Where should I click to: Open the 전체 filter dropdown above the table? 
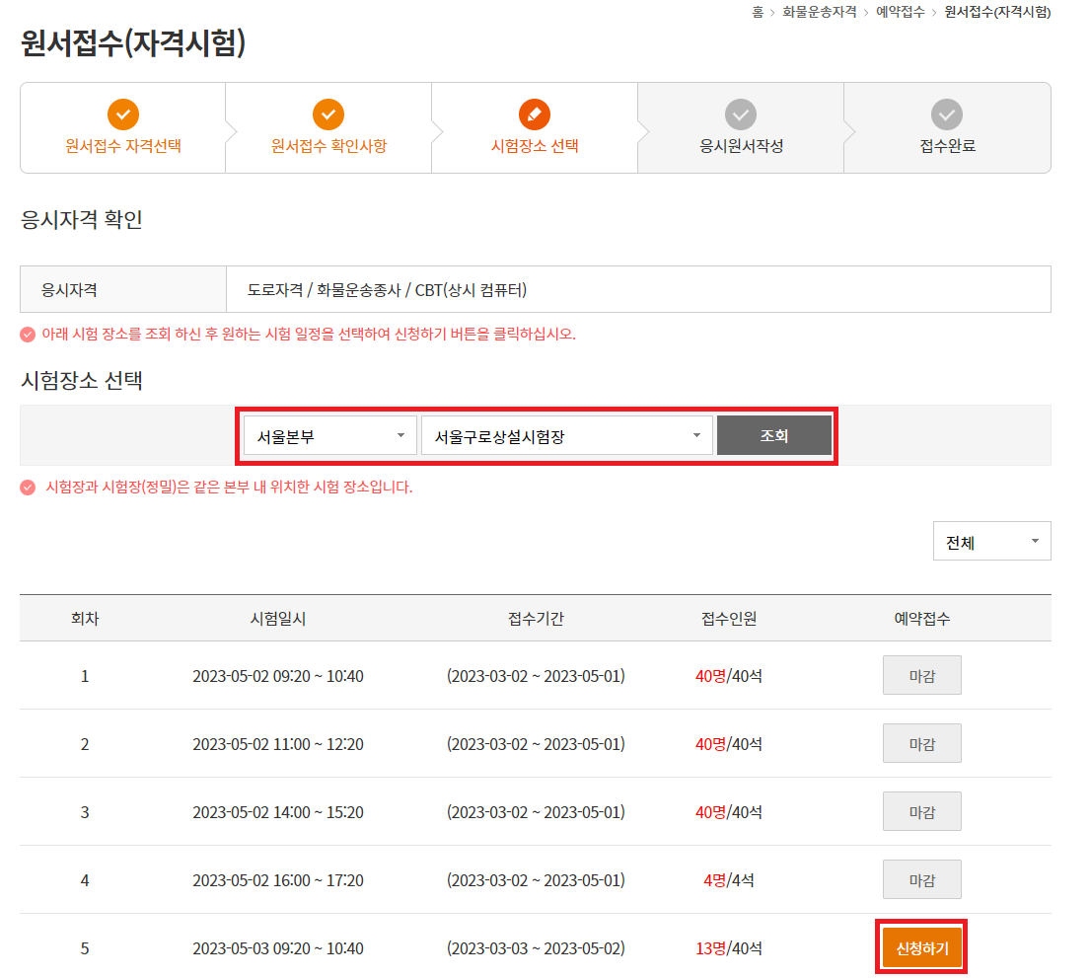[991, 541]
